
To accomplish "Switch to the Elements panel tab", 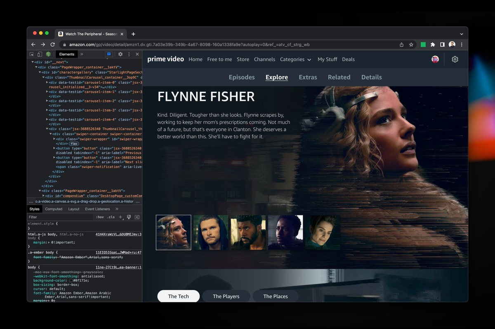I will 66,54.
